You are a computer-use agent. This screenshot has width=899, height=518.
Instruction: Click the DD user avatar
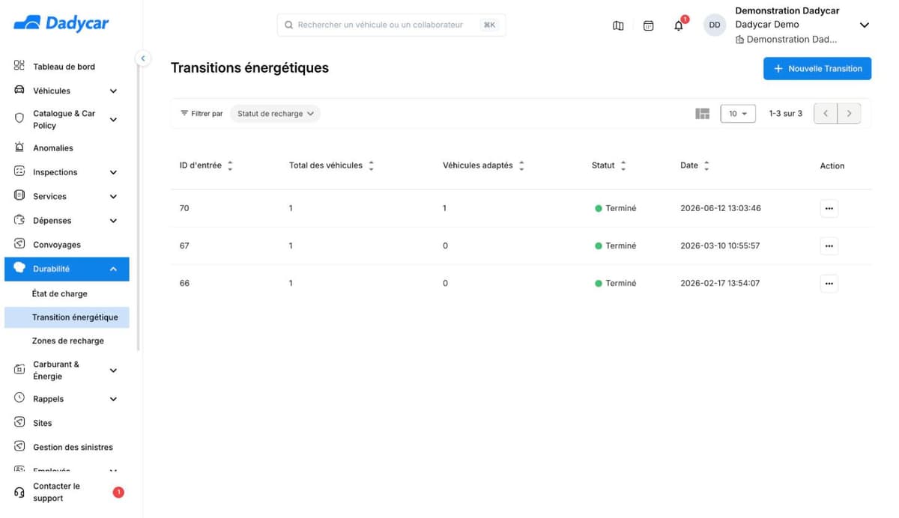(715, 25)
